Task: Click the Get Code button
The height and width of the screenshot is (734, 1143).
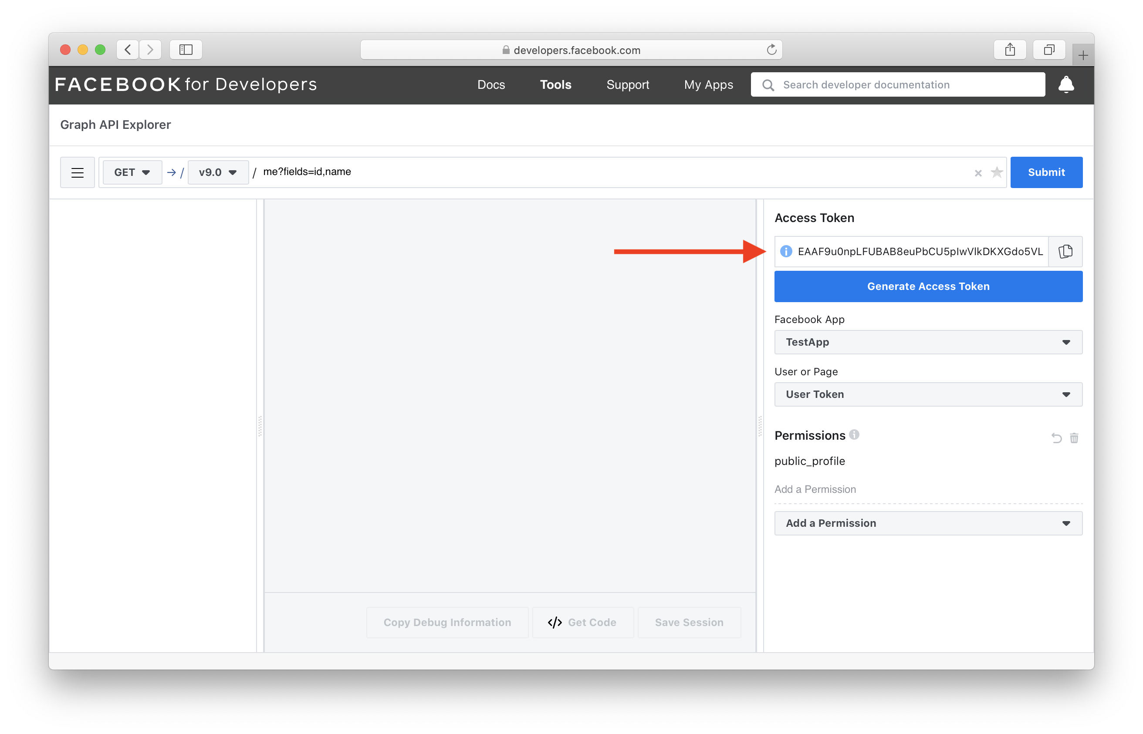Action: click(583, 623)
